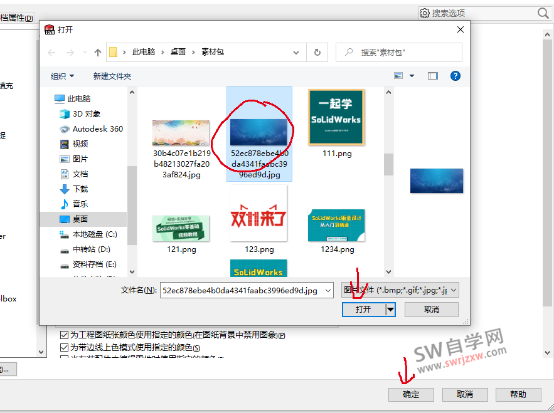Expand the view layout dropdown arrow
The height and width of the screenshot is (413, 554).
click(411, 75)
